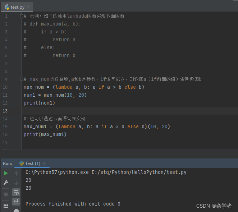Rerun the script with green play button
The image size is (238, 212).
[x=6, y=173]
